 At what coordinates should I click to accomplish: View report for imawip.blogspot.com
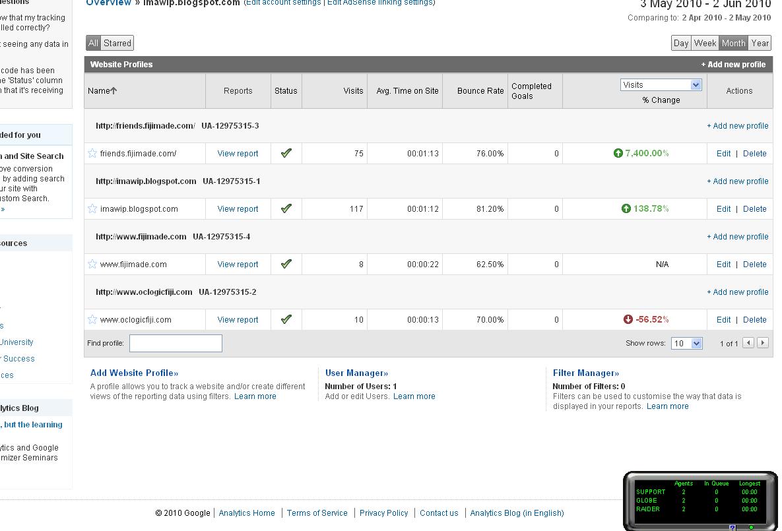[x=238, y=209]
